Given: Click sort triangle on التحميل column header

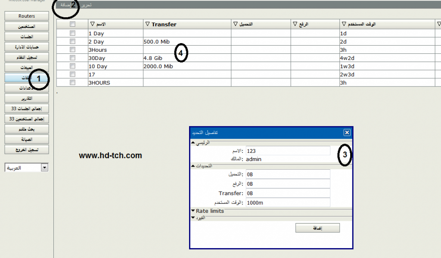Looking at the screenshot, I should tap(235, 25).
